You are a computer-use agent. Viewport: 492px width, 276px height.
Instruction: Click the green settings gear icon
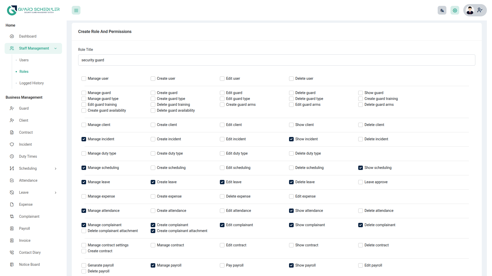tap(455, 10)
